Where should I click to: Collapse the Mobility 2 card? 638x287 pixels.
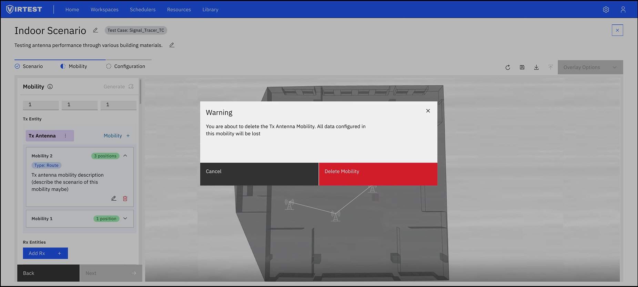coord(125,156)
